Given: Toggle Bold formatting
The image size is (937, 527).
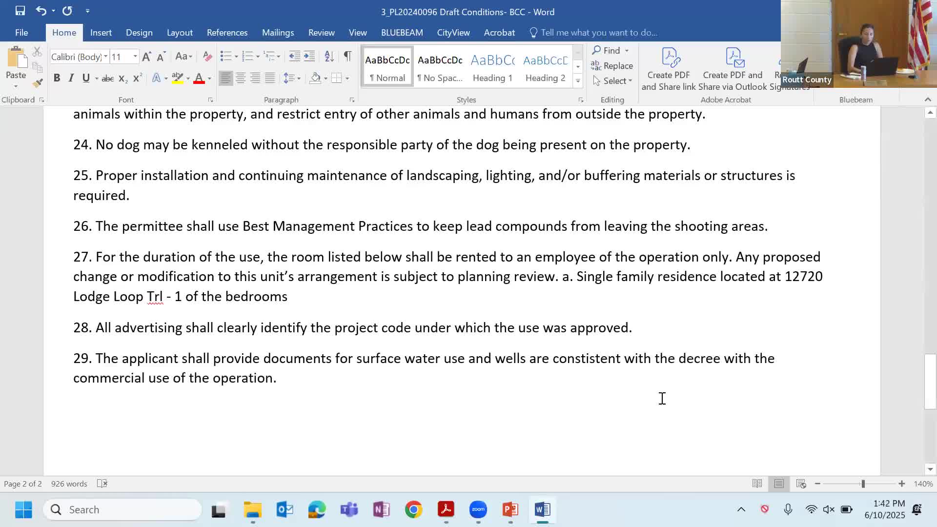Looking at the screenshot, I should (57, 78).
